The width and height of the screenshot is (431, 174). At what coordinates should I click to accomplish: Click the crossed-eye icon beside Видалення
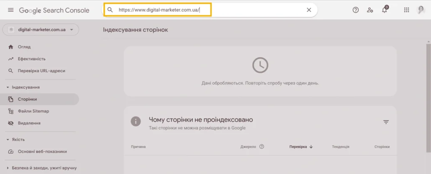coord(11,123)
